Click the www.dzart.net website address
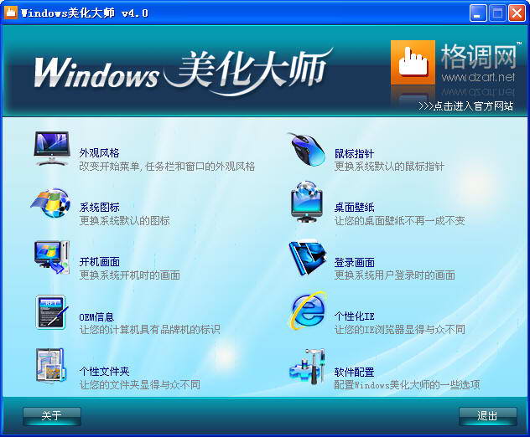The height and width of the screenshot is (437, 530). tap(477, 77)
